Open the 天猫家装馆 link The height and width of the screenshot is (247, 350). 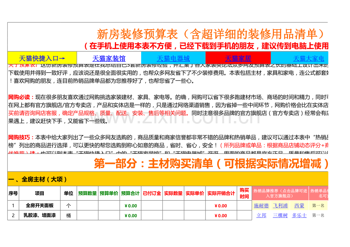pyautogui.click(x=109, y=58)
